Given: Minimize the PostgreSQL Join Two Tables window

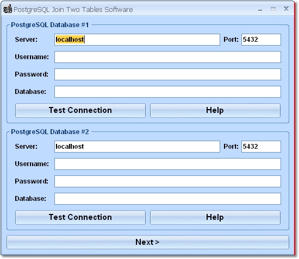Looking at the screenshot, I should 260,10.
